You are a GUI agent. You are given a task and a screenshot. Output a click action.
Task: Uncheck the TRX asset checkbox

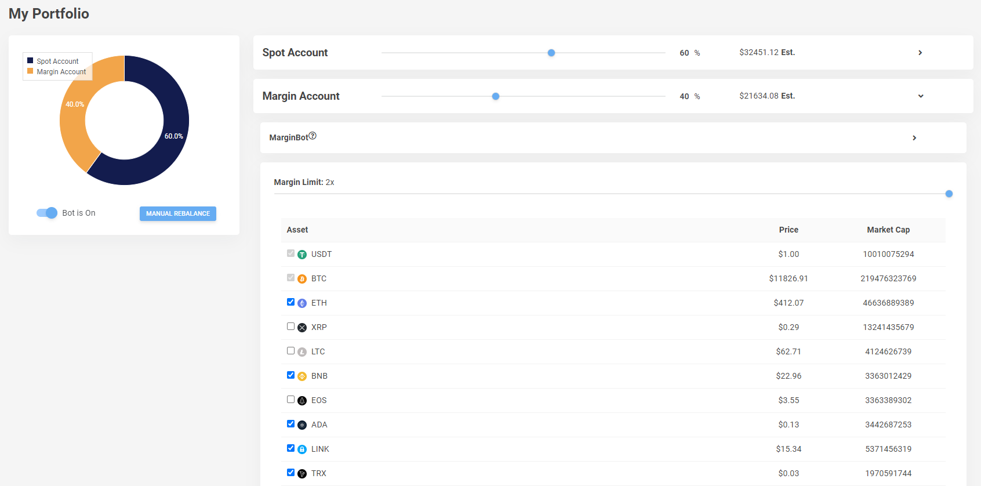[290, 473]
